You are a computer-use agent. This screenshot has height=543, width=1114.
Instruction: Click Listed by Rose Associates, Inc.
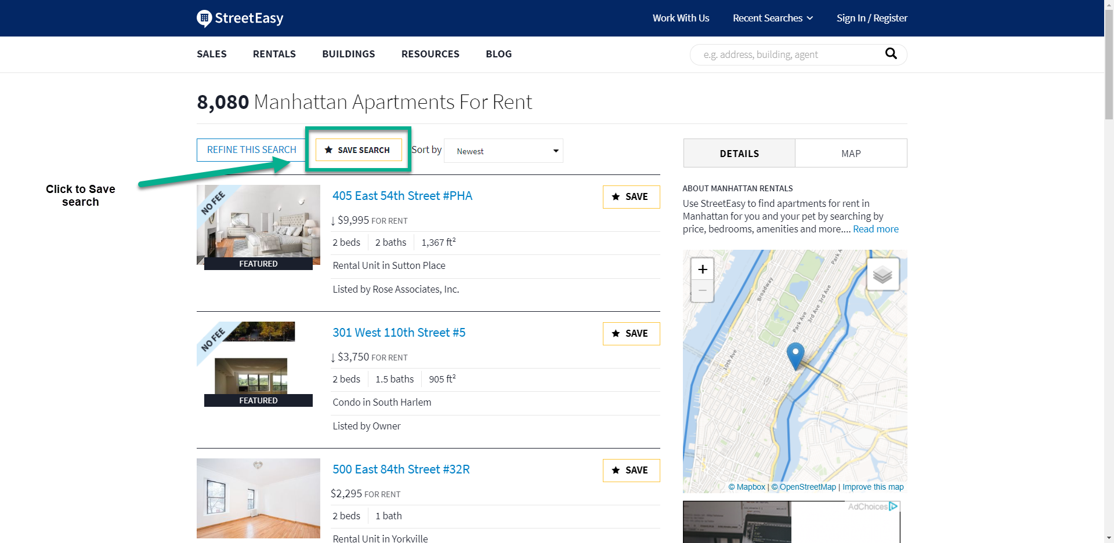tap(396, 289)
